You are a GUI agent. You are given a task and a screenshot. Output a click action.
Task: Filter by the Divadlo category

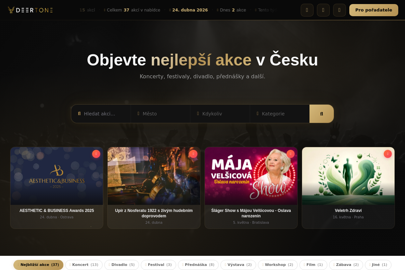coord(122,265)
